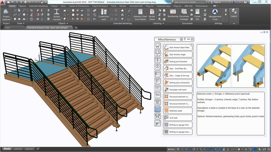Start the Numbering command
Image resolution: width=271 pixels, height=152 pixels.
point(173,14)
